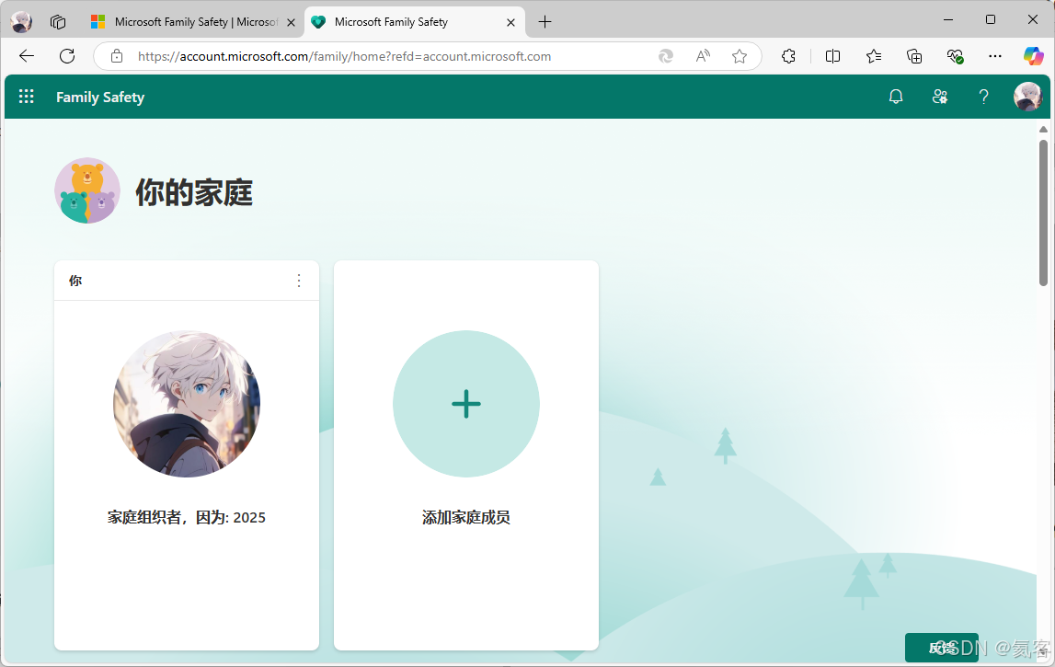The height and width of the screenshot is (667, 1055).
Task: Click the page vertical scrollbar thumb
Action: [1043, 213]
